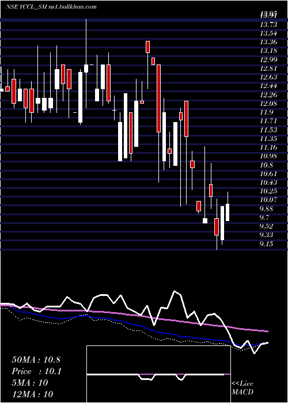Click the 13.73 price axis label
288x403 pixels.
click(x=269, y=25)
